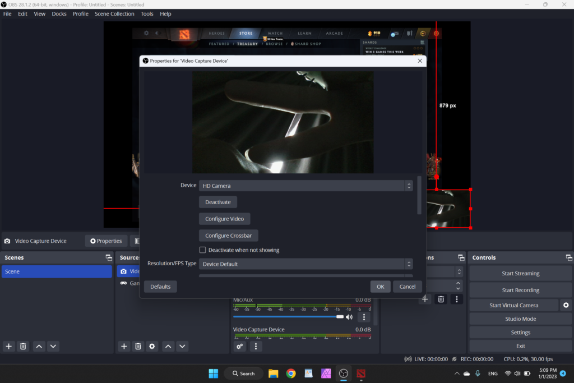Click the Configure Crossbar button
Viewport: 574px width, 383px height.
pos(229,236)
